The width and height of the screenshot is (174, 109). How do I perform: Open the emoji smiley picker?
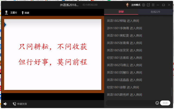(157, 103)
